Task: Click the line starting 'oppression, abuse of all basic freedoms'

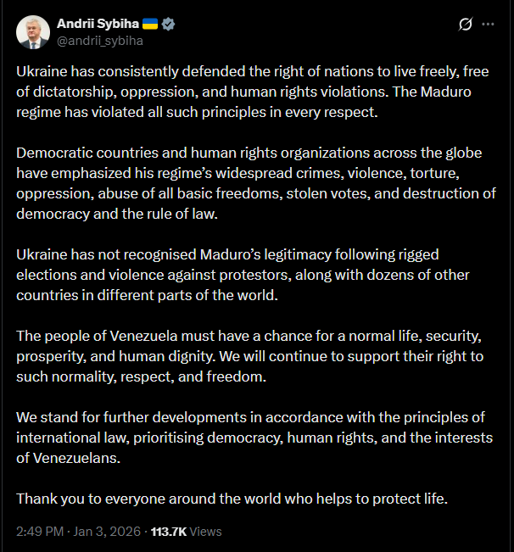Action: (x=255, y=193)
